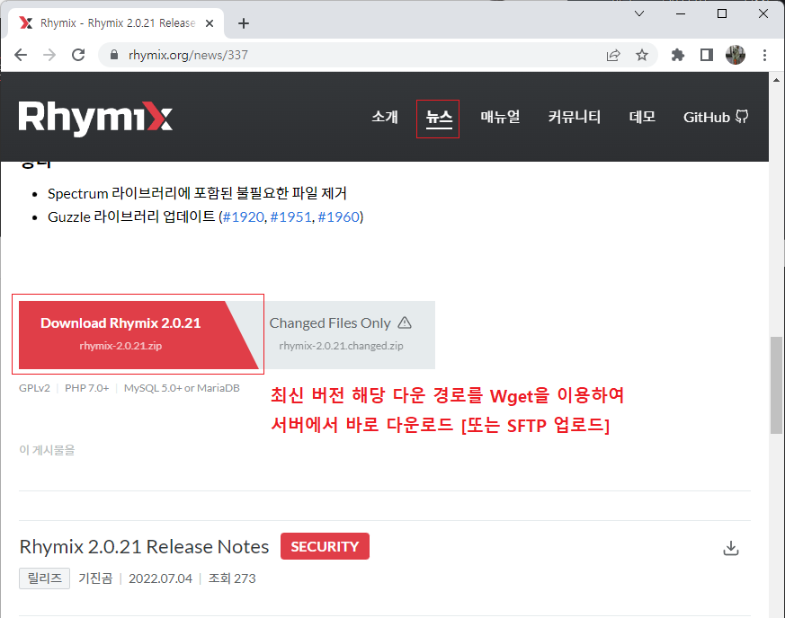Click author name 기진곰
The width and height of the screenshot is (785, 618).
tap(95, 578)
